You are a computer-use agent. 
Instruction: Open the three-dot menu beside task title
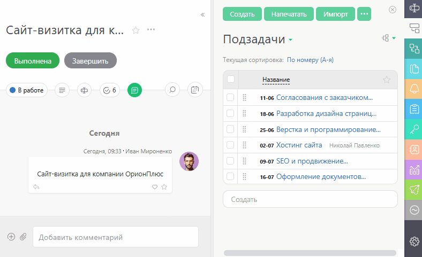(151, 29)
